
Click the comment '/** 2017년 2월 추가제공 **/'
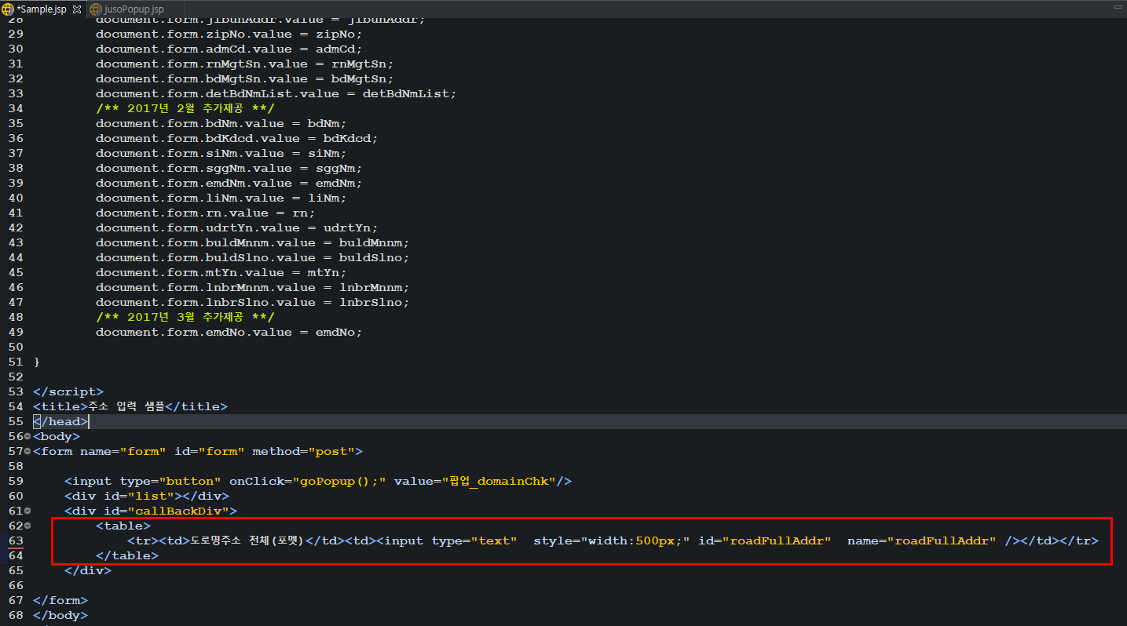[185, 108]
